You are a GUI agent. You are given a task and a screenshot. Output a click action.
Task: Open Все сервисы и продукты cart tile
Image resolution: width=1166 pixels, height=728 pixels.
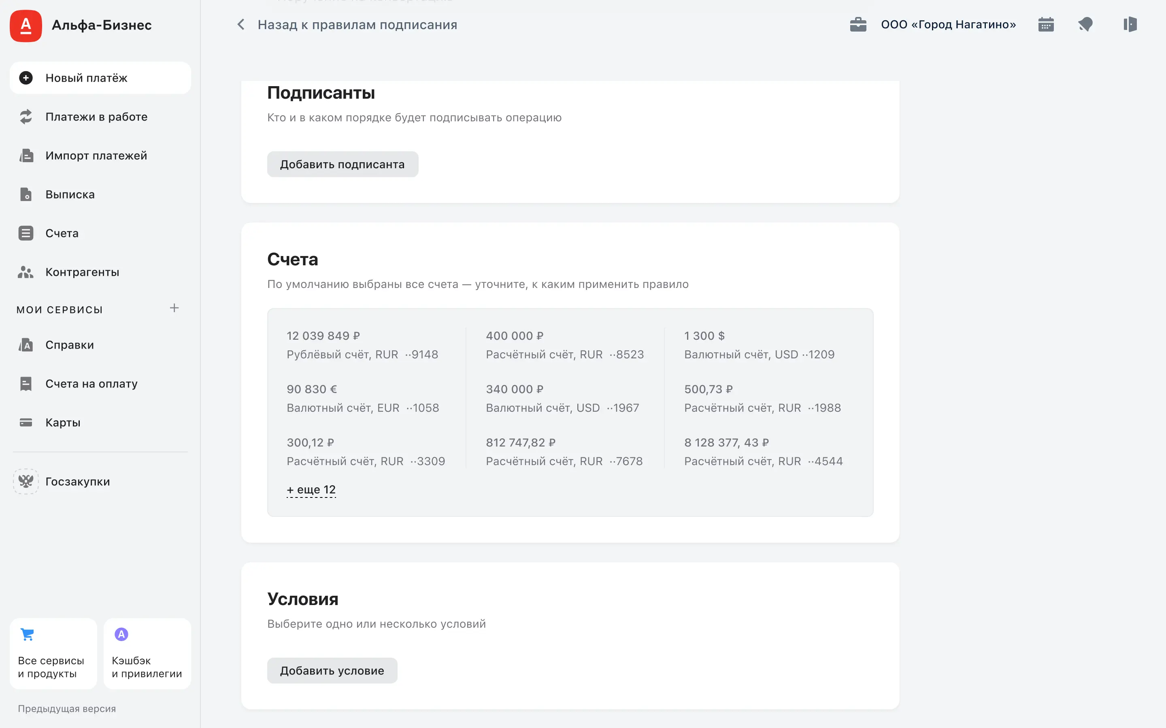point(53,653)
